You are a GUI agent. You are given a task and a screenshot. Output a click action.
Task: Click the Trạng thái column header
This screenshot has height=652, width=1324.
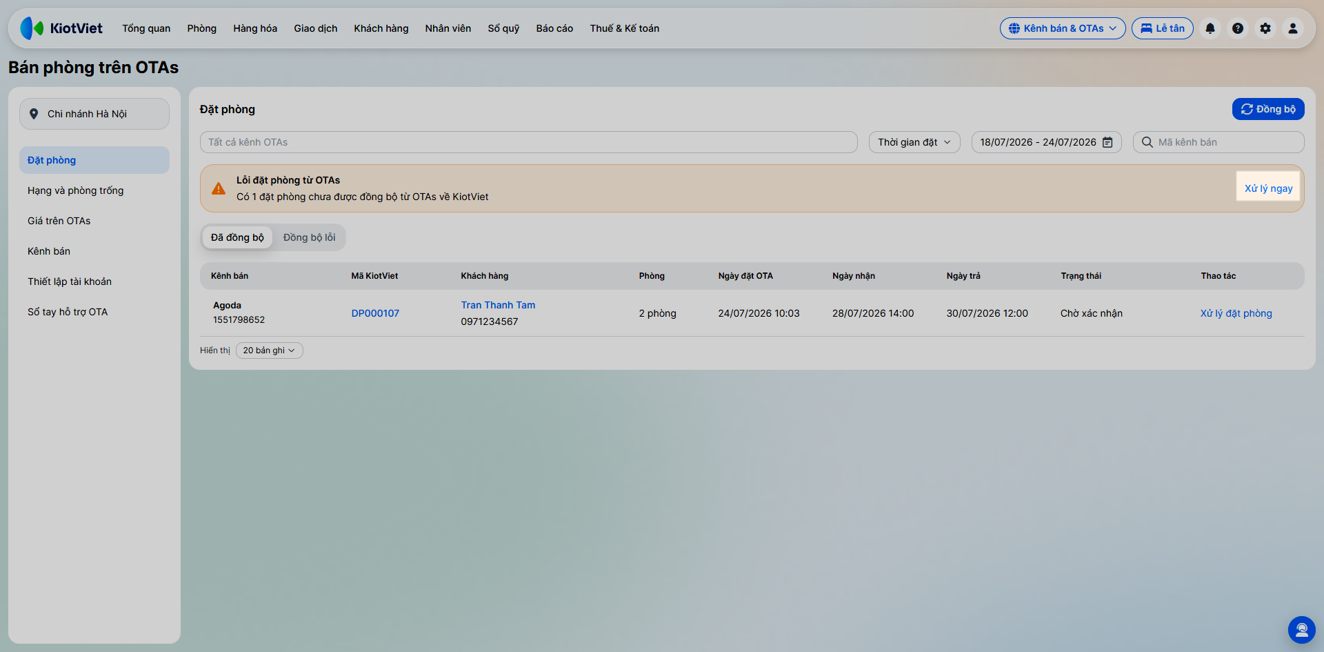click(1081, 276)
